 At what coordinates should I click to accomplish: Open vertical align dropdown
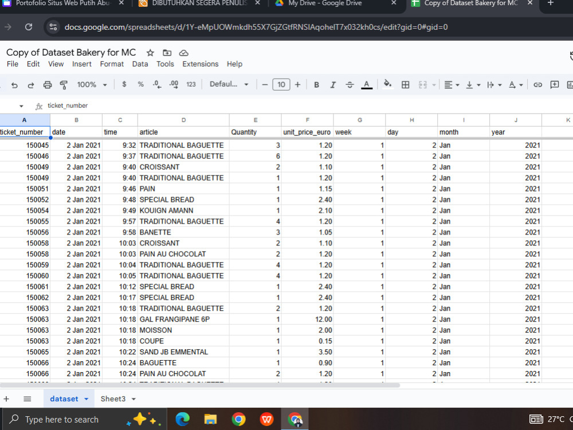click(x=473, y=85)
